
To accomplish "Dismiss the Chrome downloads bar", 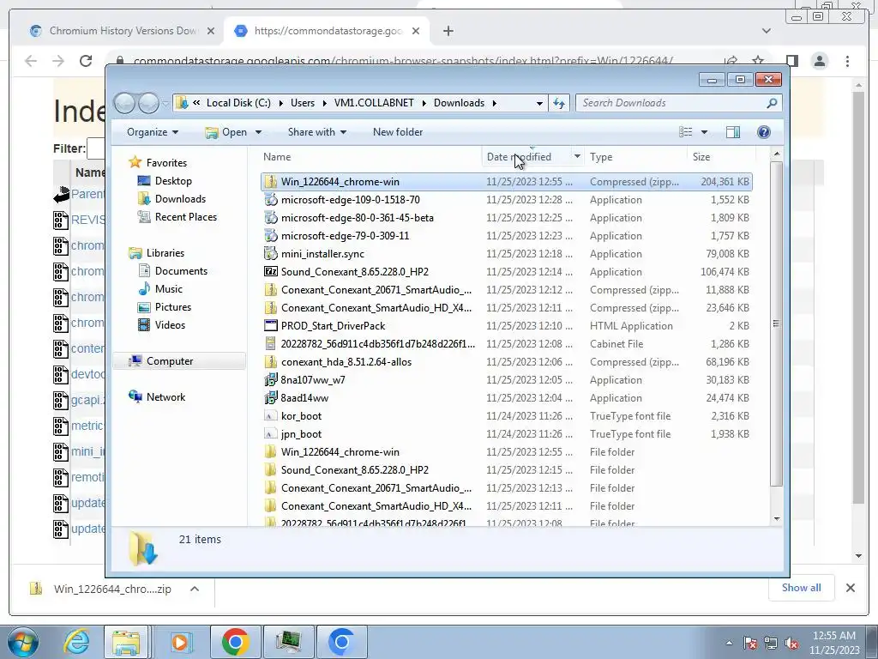I will point(850,588).
